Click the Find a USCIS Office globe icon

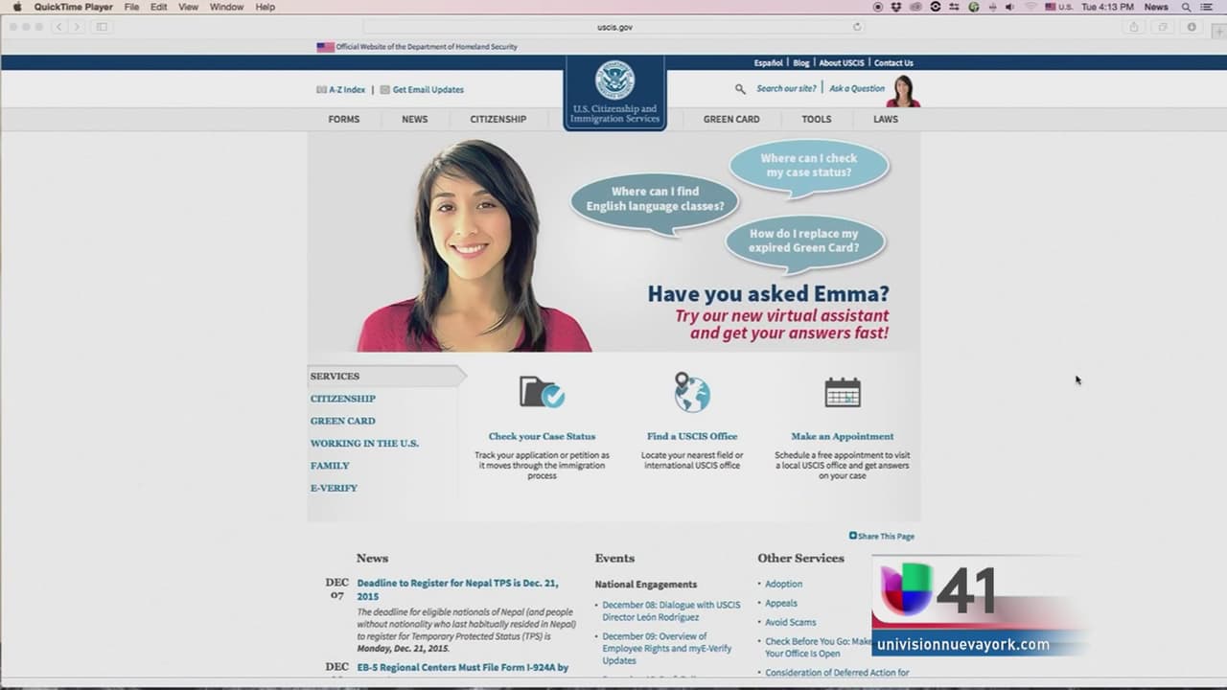pyautogui.click(x=691, y=392)
